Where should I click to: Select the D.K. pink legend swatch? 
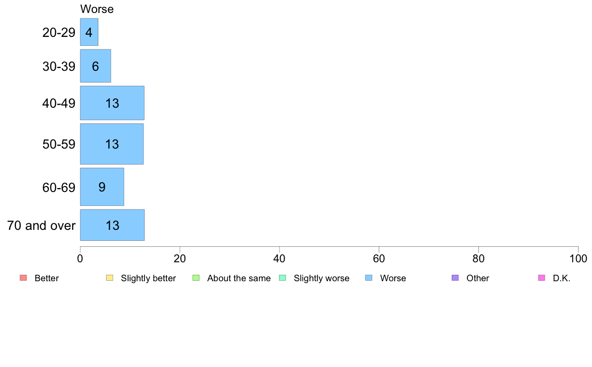(541, 278)
